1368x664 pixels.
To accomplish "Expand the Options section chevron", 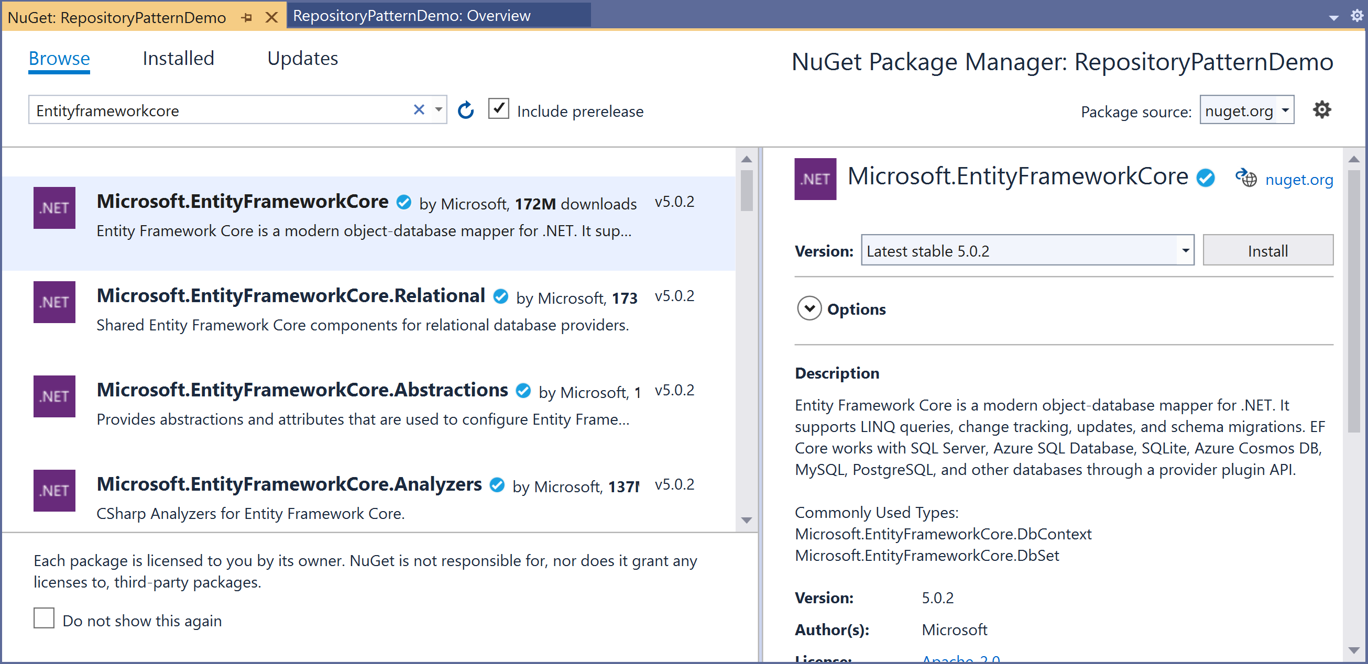I will click(x=809, y=308).
